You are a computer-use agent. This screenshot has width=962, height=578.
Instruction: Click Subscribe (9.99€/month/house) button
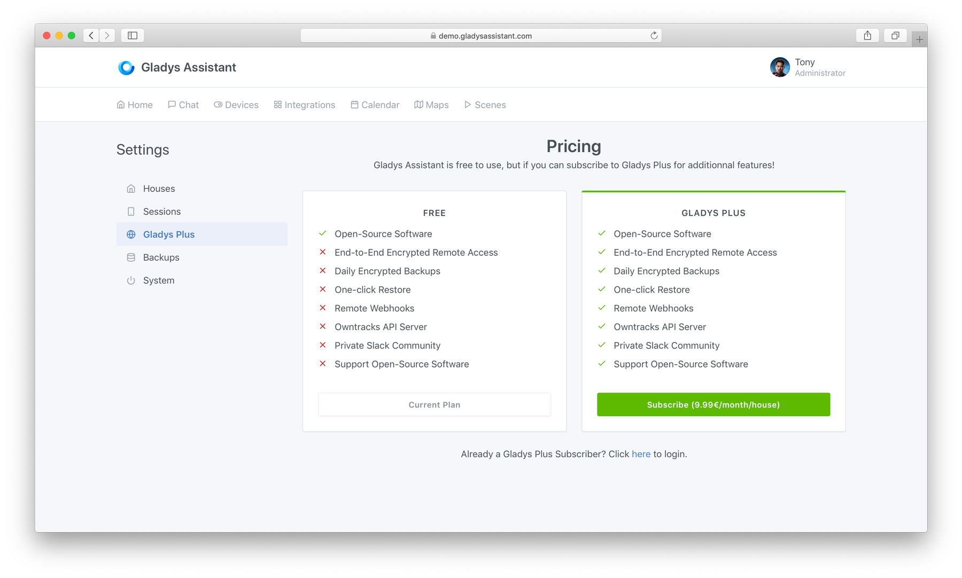tap(713, 405)
